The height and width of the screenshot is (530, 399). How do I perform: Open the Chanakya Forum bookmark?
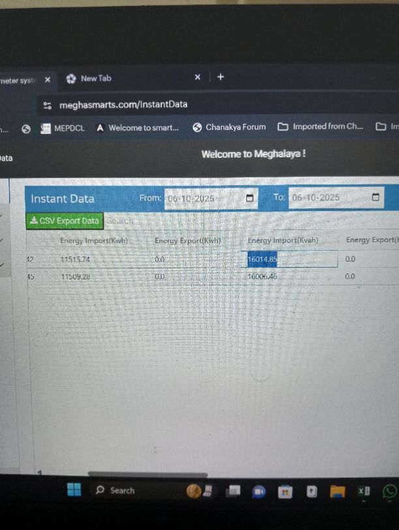coord(229,127)
